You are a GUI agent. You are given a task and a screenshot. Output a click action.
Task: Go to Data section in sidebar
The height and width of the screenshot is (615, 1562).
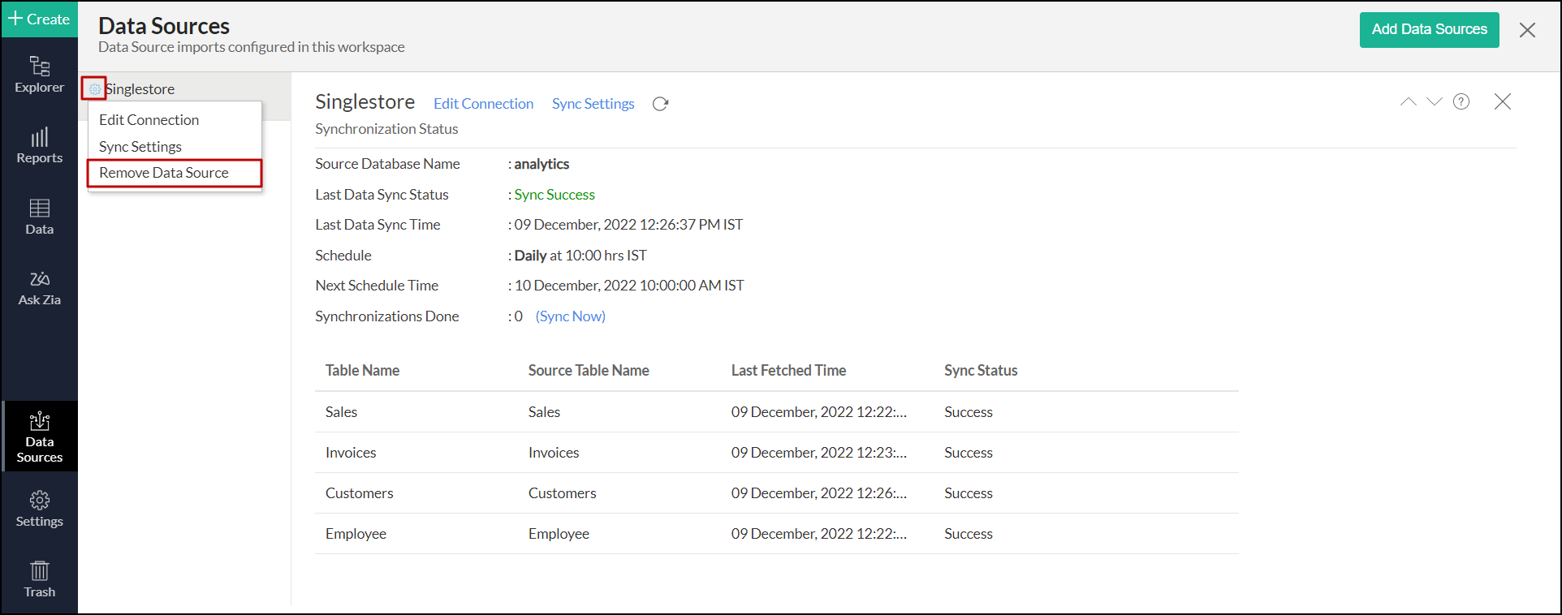39,217
